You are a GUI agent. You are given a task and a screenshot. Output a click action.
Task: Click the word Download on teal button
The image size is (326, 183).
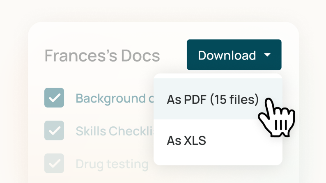(x=227, y=55)
